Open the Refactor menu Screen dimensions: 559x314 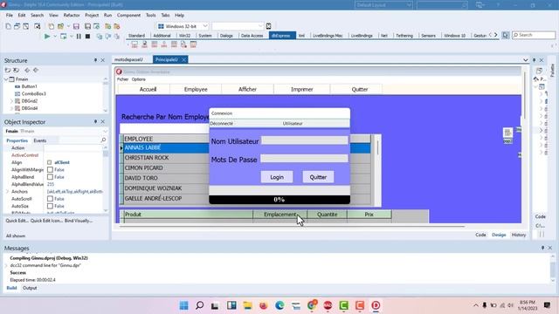(72, 16)
